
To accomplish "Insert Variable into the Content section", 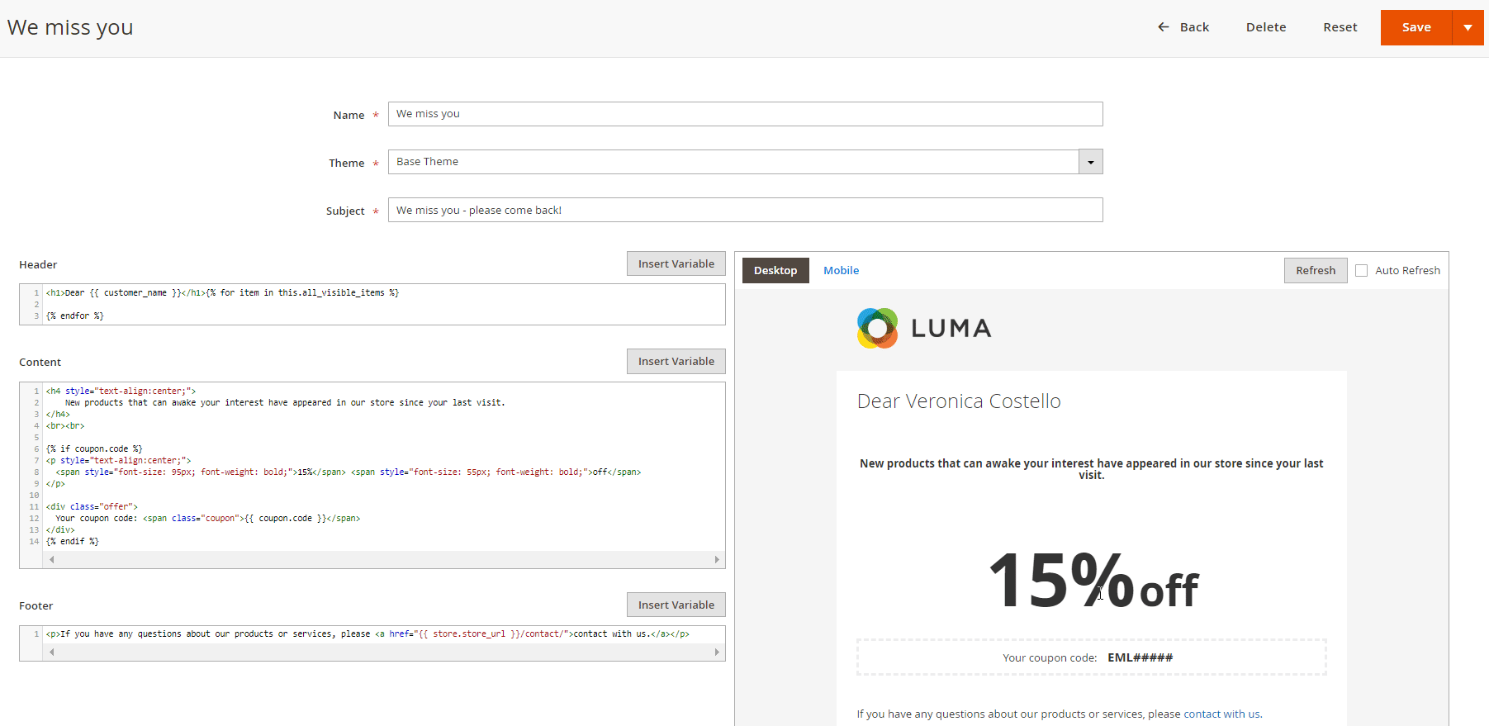I will tap(676, 361).
